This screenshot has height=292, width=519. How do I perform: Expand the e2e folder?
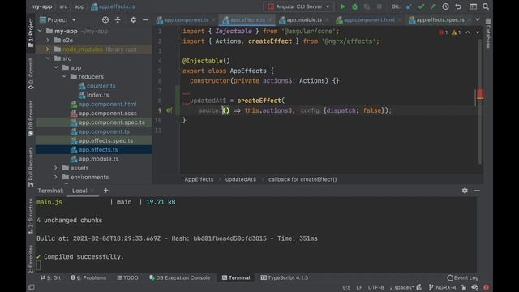coord(48,40)
